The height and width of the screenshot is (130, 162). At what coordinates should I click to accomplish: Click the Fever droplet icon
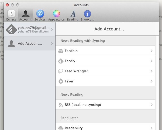(61, 81)
